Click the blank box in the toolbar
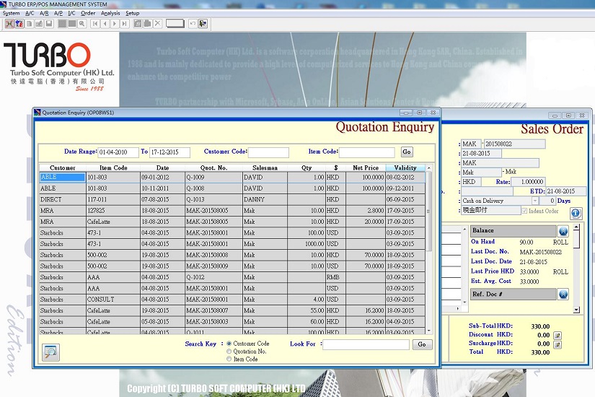 click(175, 24)
